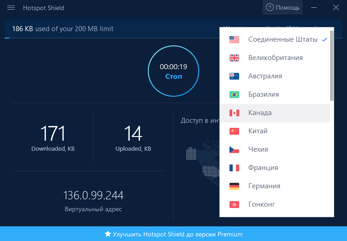
Task: Select Австралия from country list
Action: coord(274,76)
